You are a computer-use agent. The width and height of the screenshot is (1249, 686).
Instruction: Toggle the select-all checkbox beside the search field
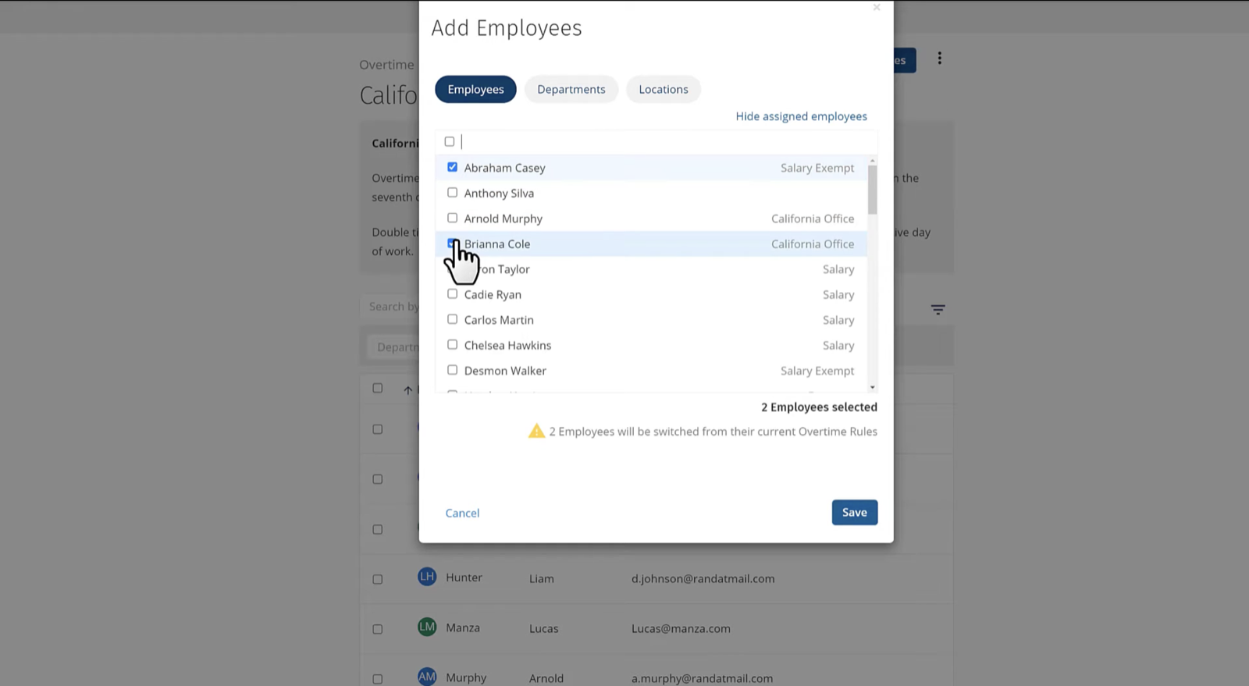[450, 141]
